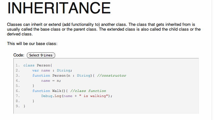Click line number 1 in code block
Screen dimensions: 221x120
pos(18,65)
